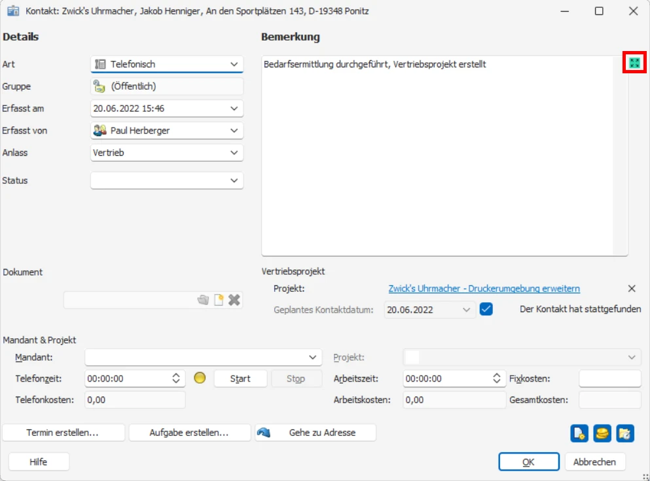Click the Arbeitszeit value 00:00:00

point(424,379)
